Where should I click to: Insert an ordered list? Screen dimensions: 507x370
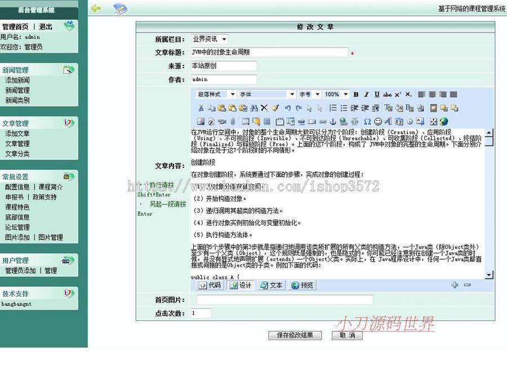[333, 108]
